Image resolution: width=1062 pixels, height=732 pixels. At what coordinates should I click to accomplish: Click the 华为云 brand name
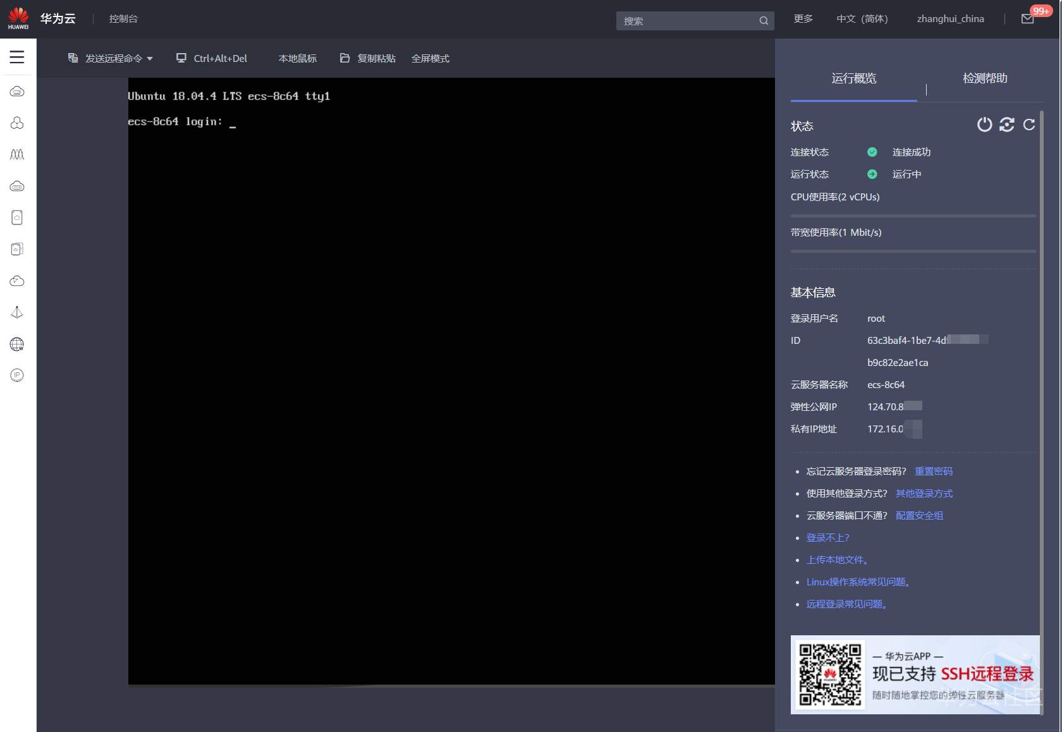coord(58,19)
